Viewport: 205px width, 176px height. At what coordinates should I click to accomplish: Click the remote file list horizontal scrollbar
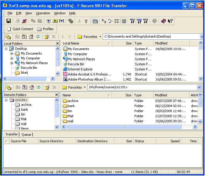(124, 126)
